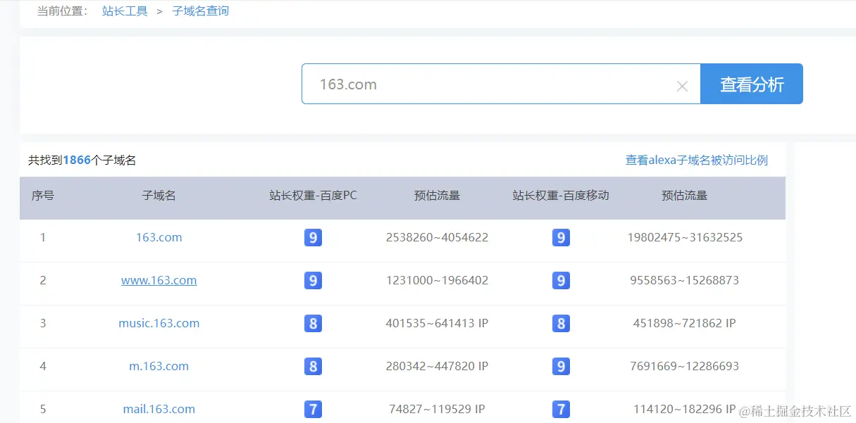Click the 站长权重-百度PC column header

pyautogui.click(x=314, y=196)
